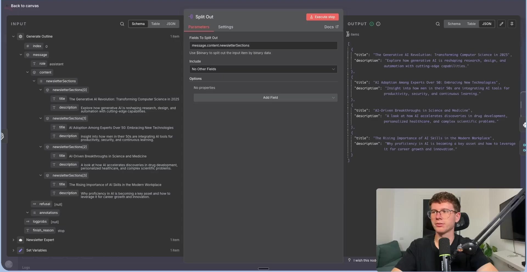This screenshot has height=272, width=527.
Task: Search the input panel data
Action: (122, 24)
